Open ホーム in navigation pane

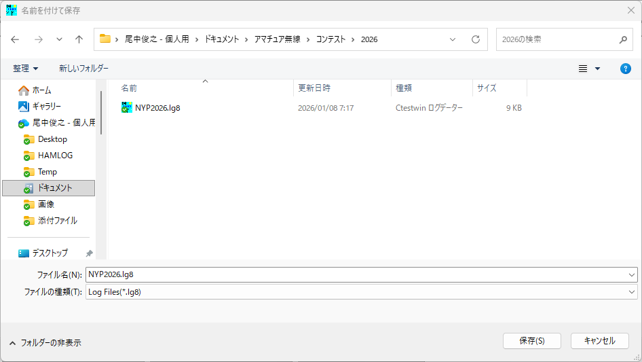(42, 90)
